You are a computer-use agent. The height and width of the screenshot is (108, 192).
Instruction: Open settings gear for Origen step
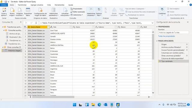click(x=187, y=44)
